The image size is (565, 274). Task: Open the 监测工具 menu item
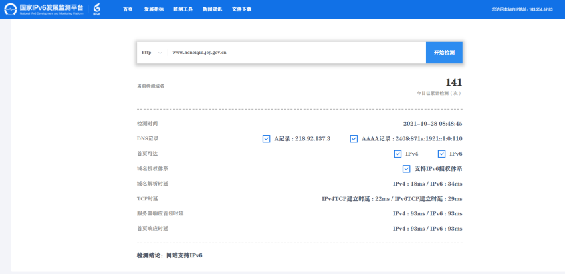point(183,9)
